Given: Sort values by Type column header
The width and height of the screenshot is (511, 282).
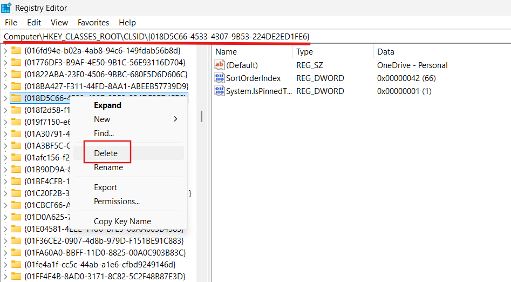Looking at the screenshot, I should 333,52.
